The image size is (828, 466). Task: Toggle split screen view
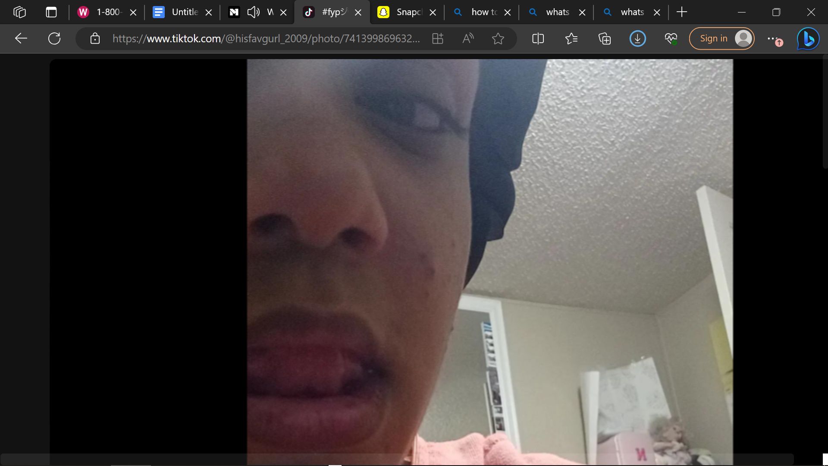(538, 38)
